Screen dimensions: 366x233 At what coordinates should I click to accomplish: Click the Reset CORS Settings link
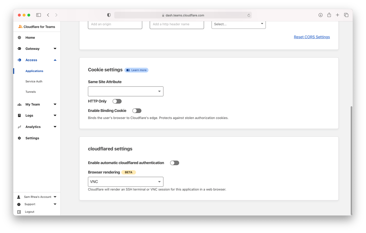(312, 37)
